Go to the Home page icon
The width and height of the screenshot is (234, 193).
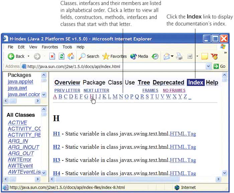tap(71, 56)
